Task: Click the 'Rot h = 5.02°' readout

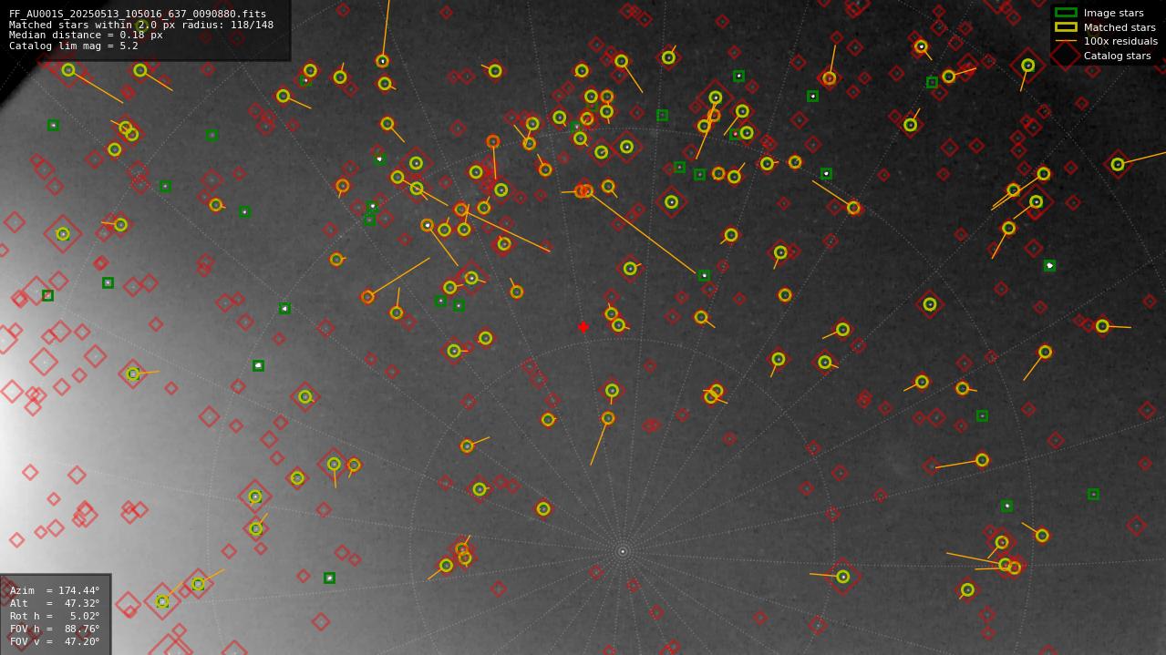Action: [55, 616]
